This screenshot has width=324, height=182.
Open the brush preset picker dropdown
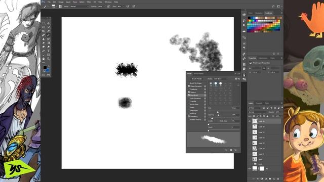pyautogui.click(x=54, y=7)
